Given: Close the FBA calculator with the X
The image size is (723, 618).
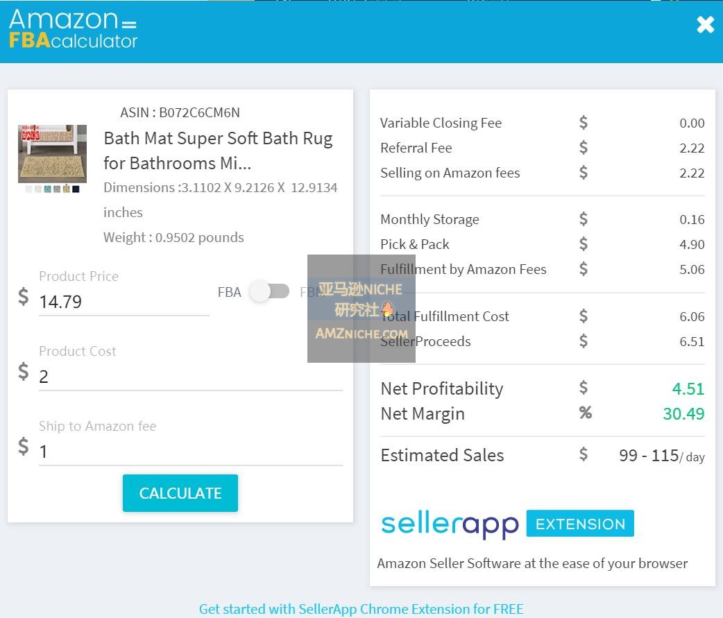Looking at the screenshot, I should pyautogui.click(x=705, y=25).
